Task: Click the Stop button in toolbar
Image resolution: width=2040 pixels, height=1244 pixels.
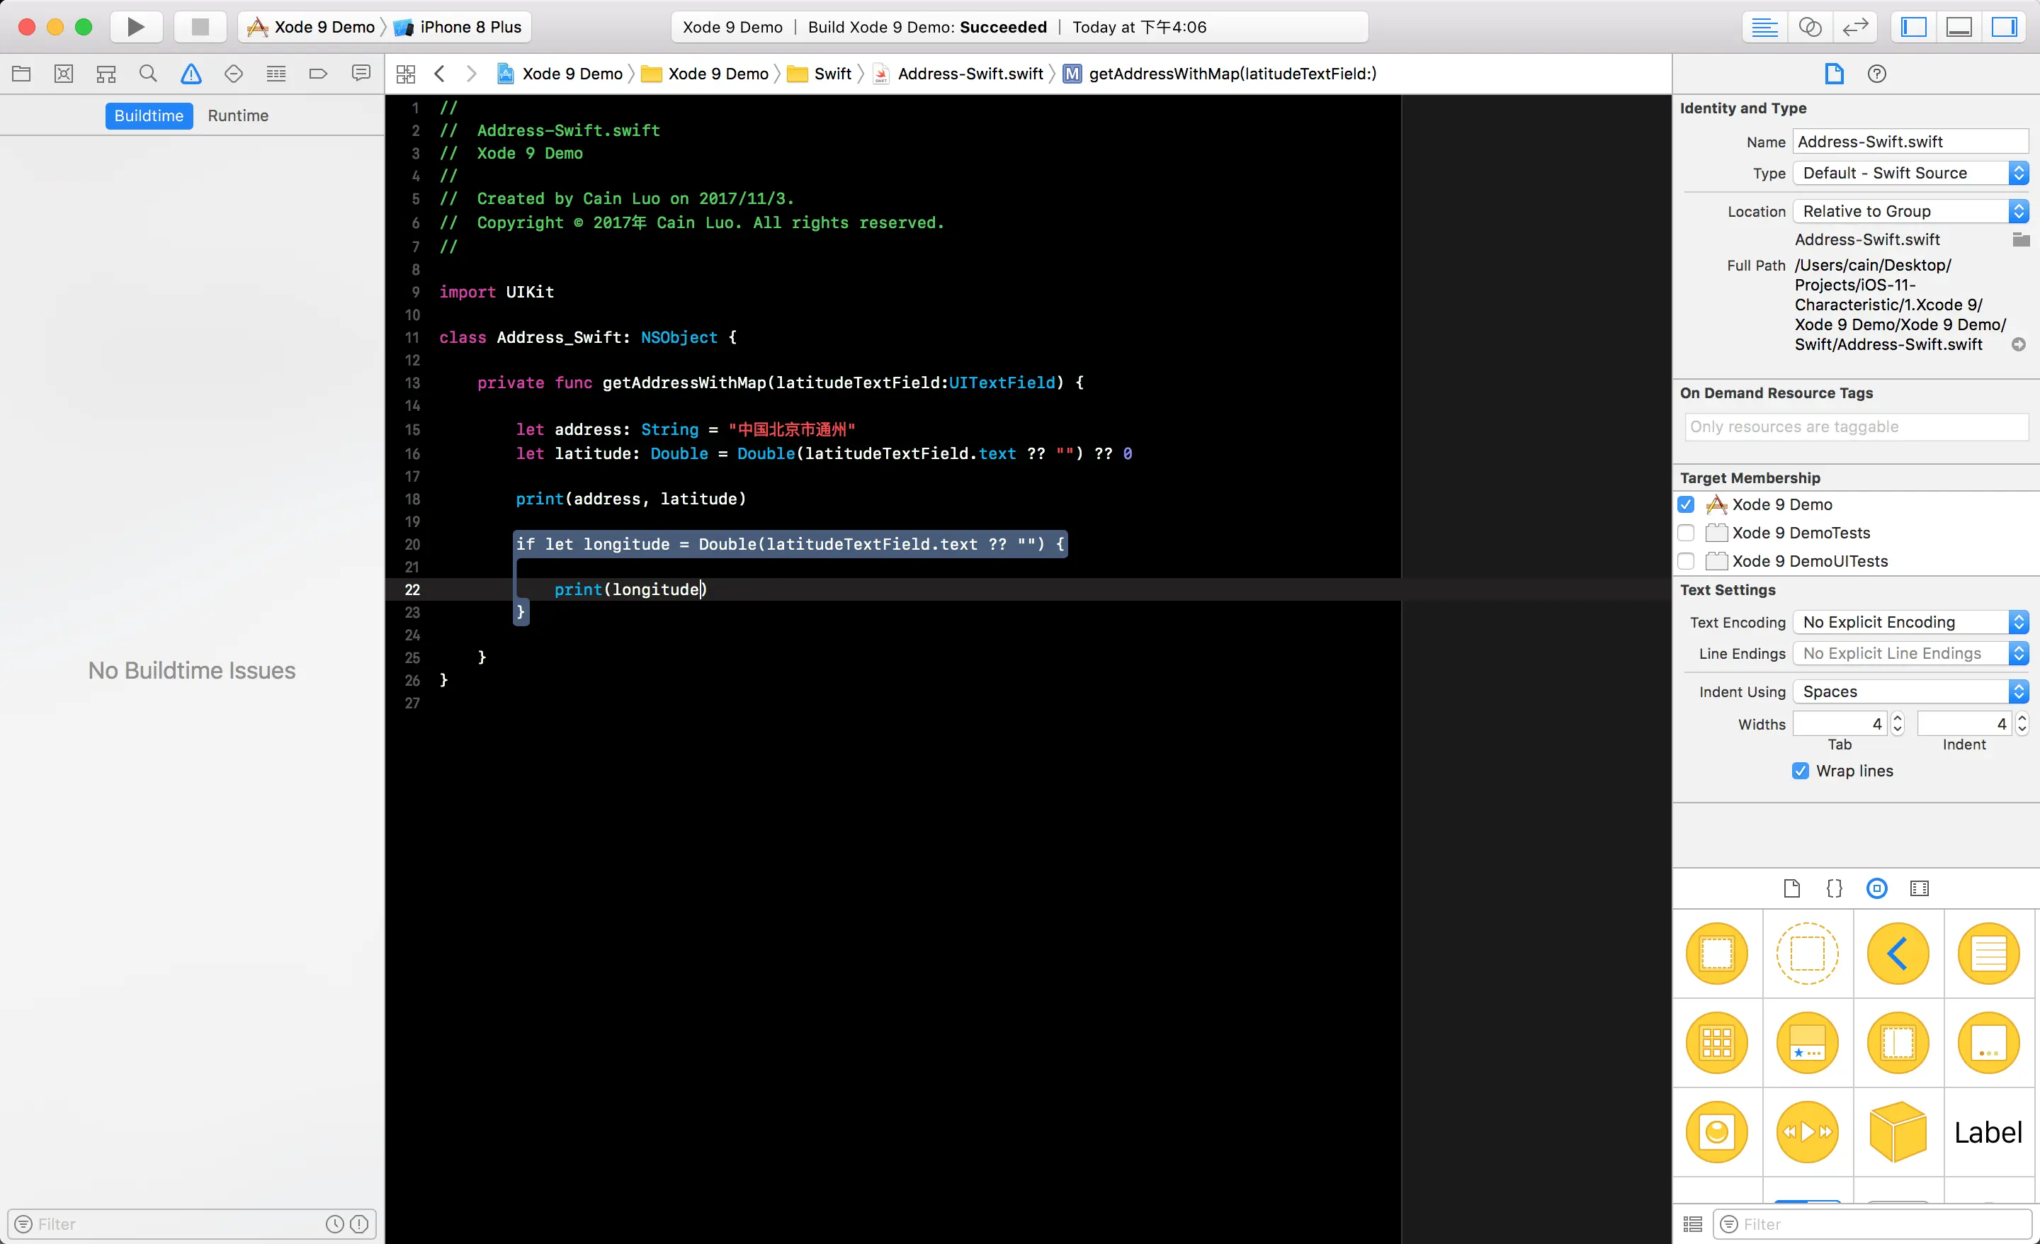Action: coord(200,26)
